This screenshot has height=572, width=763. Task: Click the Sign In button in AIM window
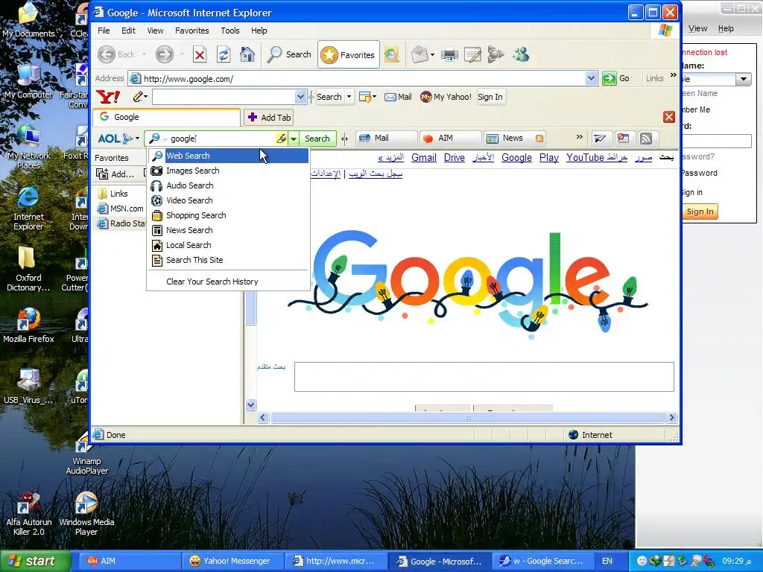[x=700, y=212]
